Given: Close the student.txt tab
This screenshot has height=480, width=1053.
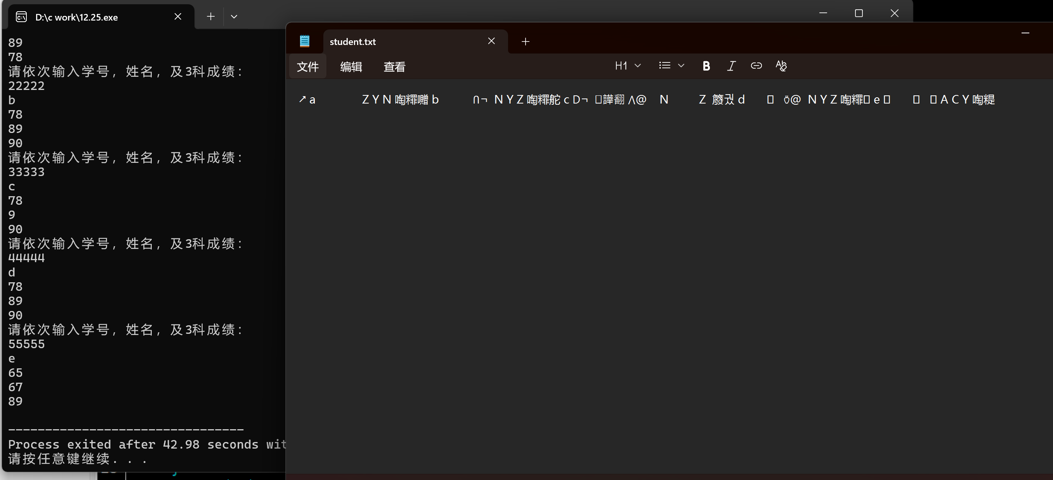Looking at the screenshot, I should (491, 41).
